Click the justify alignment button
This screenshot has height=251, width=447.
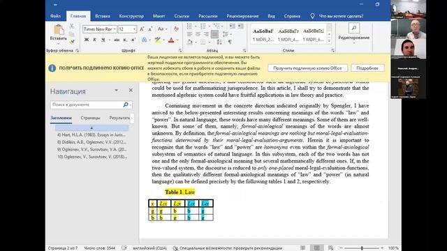(214, 34)
